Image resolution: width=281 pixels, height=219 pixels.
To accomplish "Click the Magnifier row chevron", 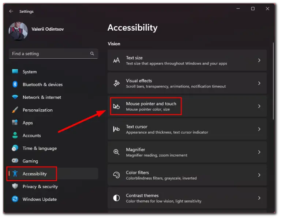I will click(x=259, y=152).
